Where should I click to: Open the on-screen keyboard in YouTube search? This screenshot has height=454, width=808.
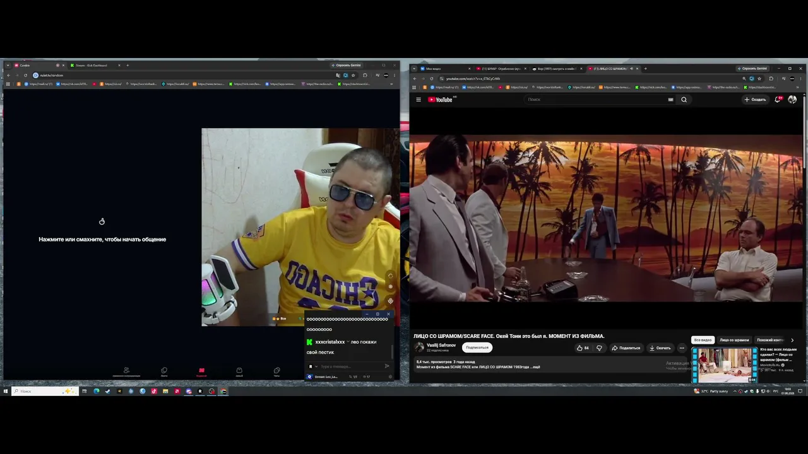[x=670, y=100]
